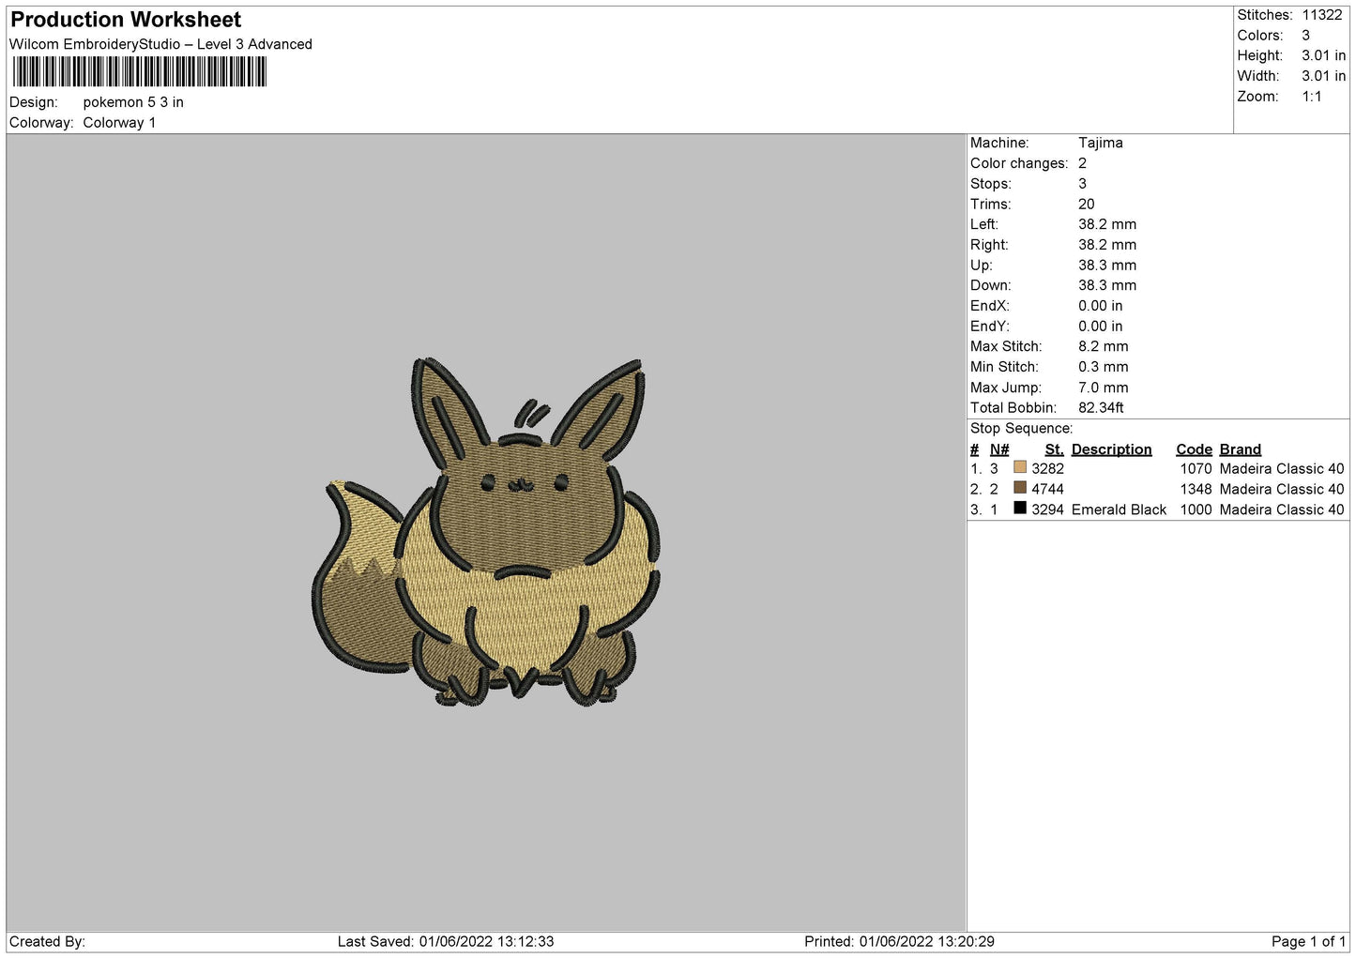Click the Production Worksheet title
The image size is (1356, 958).
click(126, 20)
